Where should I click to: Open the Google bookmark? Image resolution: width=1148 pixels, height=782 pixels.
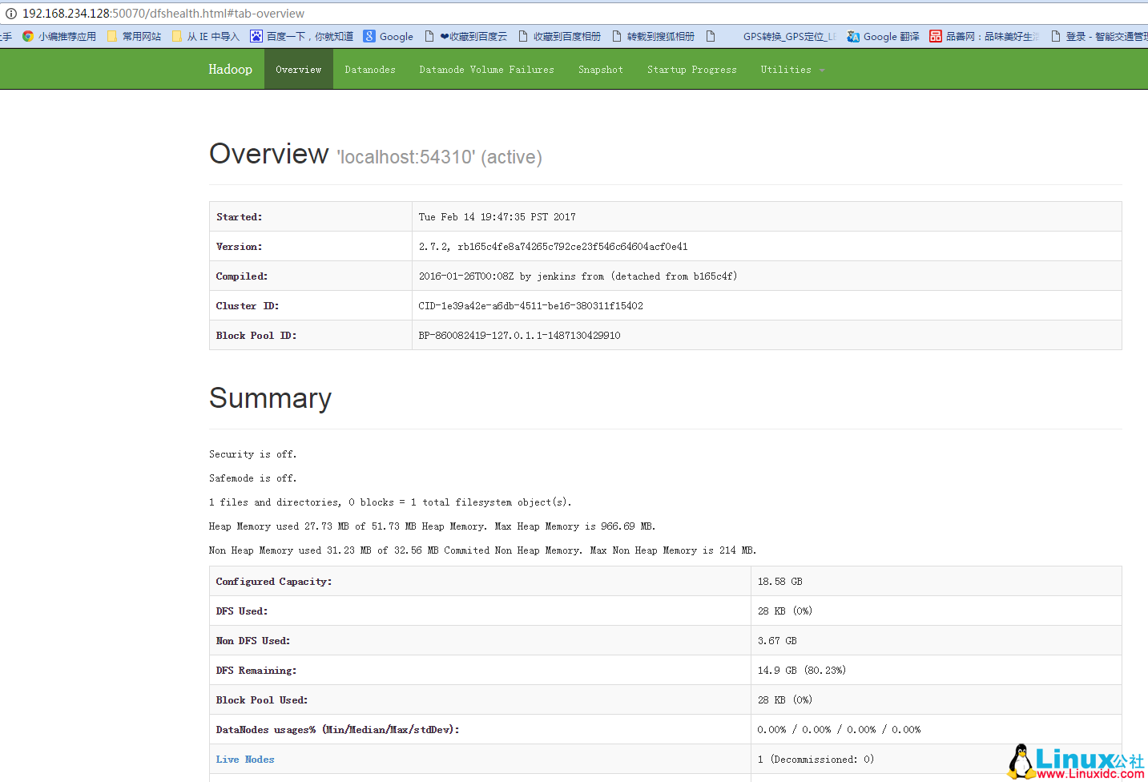pyautogui.click(x=389, y=37)
